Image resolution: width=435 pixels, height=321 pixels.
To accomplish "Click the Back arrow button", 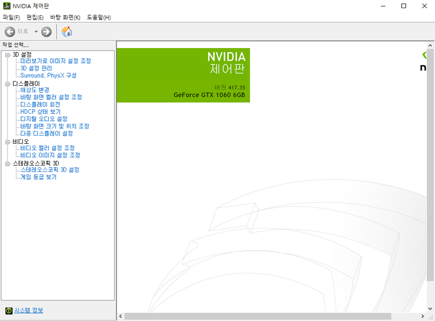I will (10, 32).
